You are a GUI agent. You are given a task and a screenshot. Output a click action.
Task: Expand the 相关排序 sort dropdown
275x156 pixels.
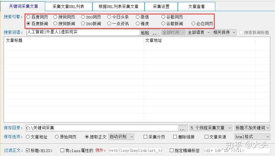(224, 32)
